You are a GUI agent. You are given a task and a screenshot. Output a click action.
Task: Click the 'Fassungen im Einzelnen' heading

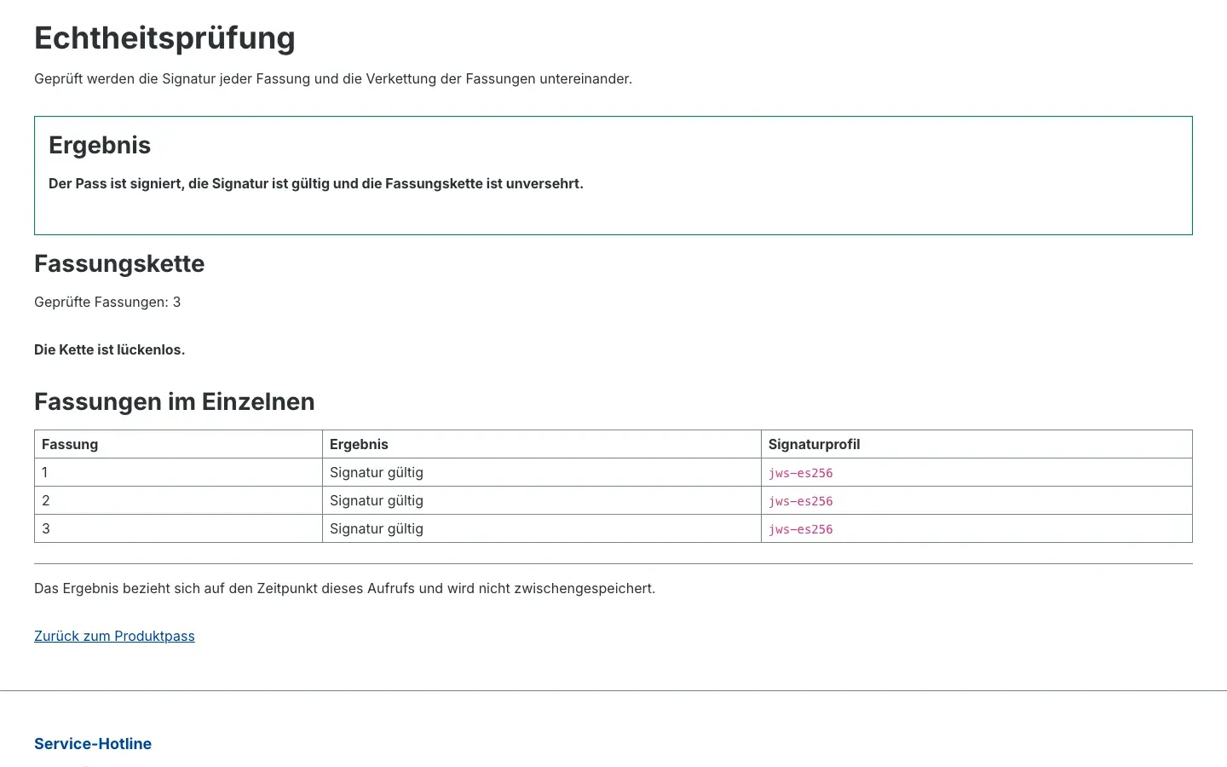click(175, 401)
